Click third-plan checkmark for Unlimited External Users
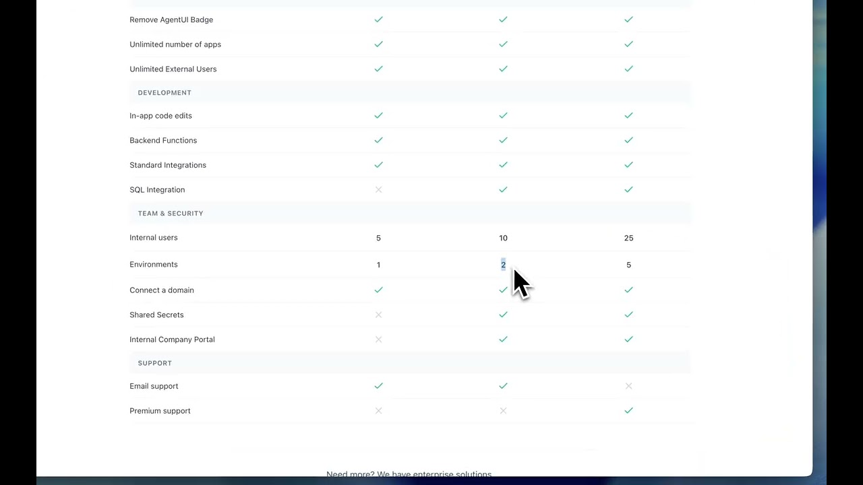Viewport: 863px width, 485px height. tap(628, 69)
